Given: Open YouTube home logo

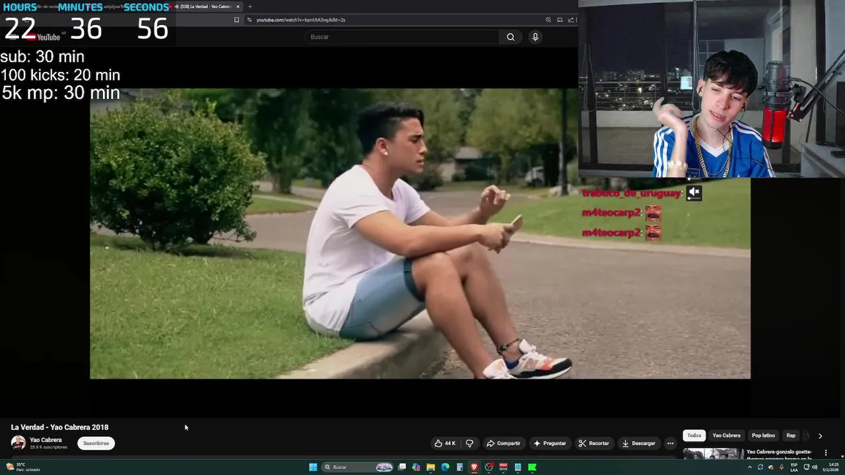Looking at the screenshot, I should click(44, 37).
